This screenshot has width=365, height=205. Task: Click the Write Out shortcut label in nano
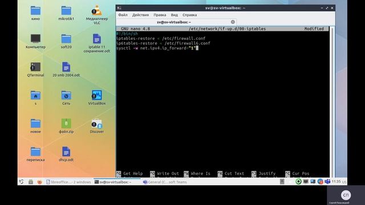click(168, 173)
